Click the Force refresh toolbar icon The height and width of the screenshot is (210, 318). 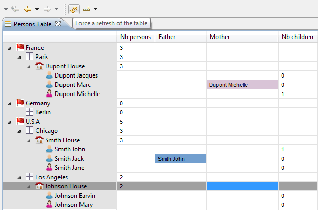(74, 9)
